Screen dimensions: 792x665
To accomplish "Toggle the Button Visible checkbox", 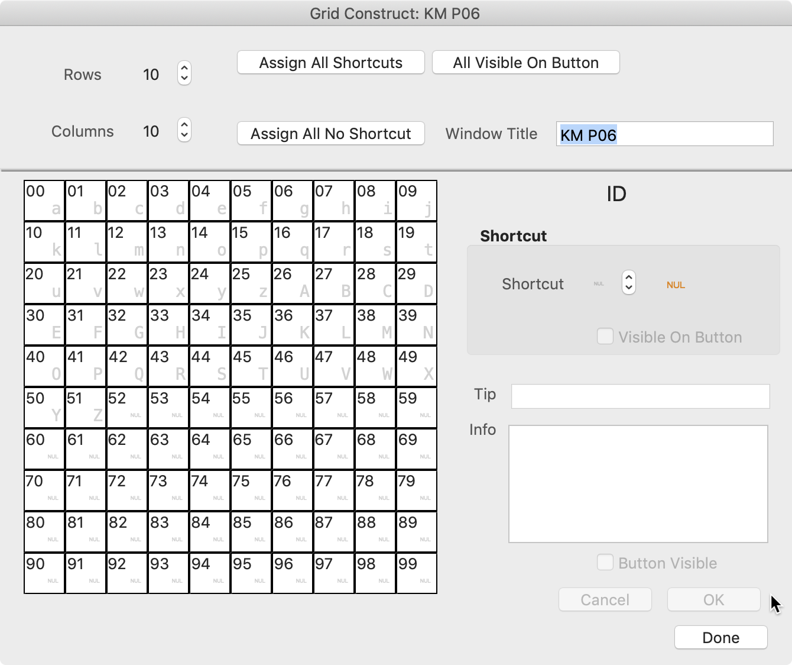I will [605, 563].
